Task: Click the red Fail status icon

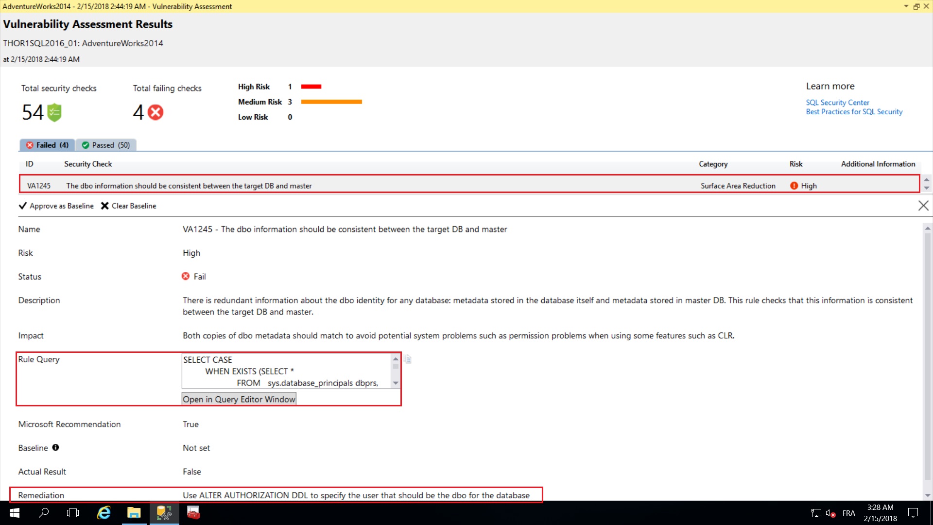Action: coord(186,277)
